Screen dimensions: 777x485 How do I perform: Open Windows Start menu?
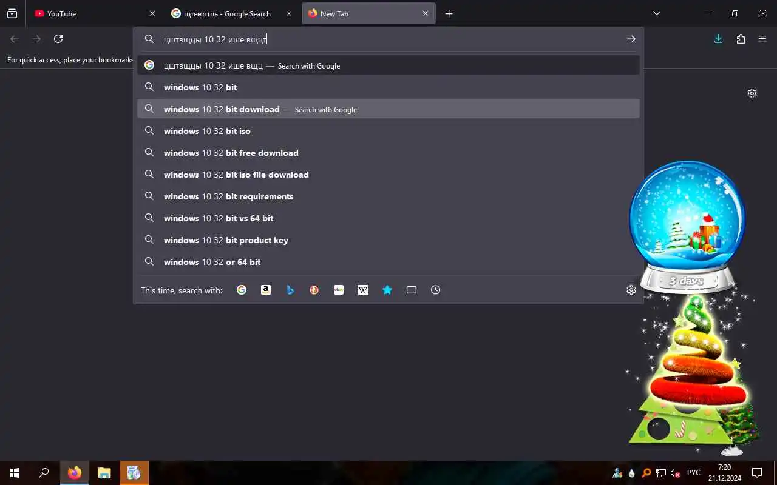[15, 473]
